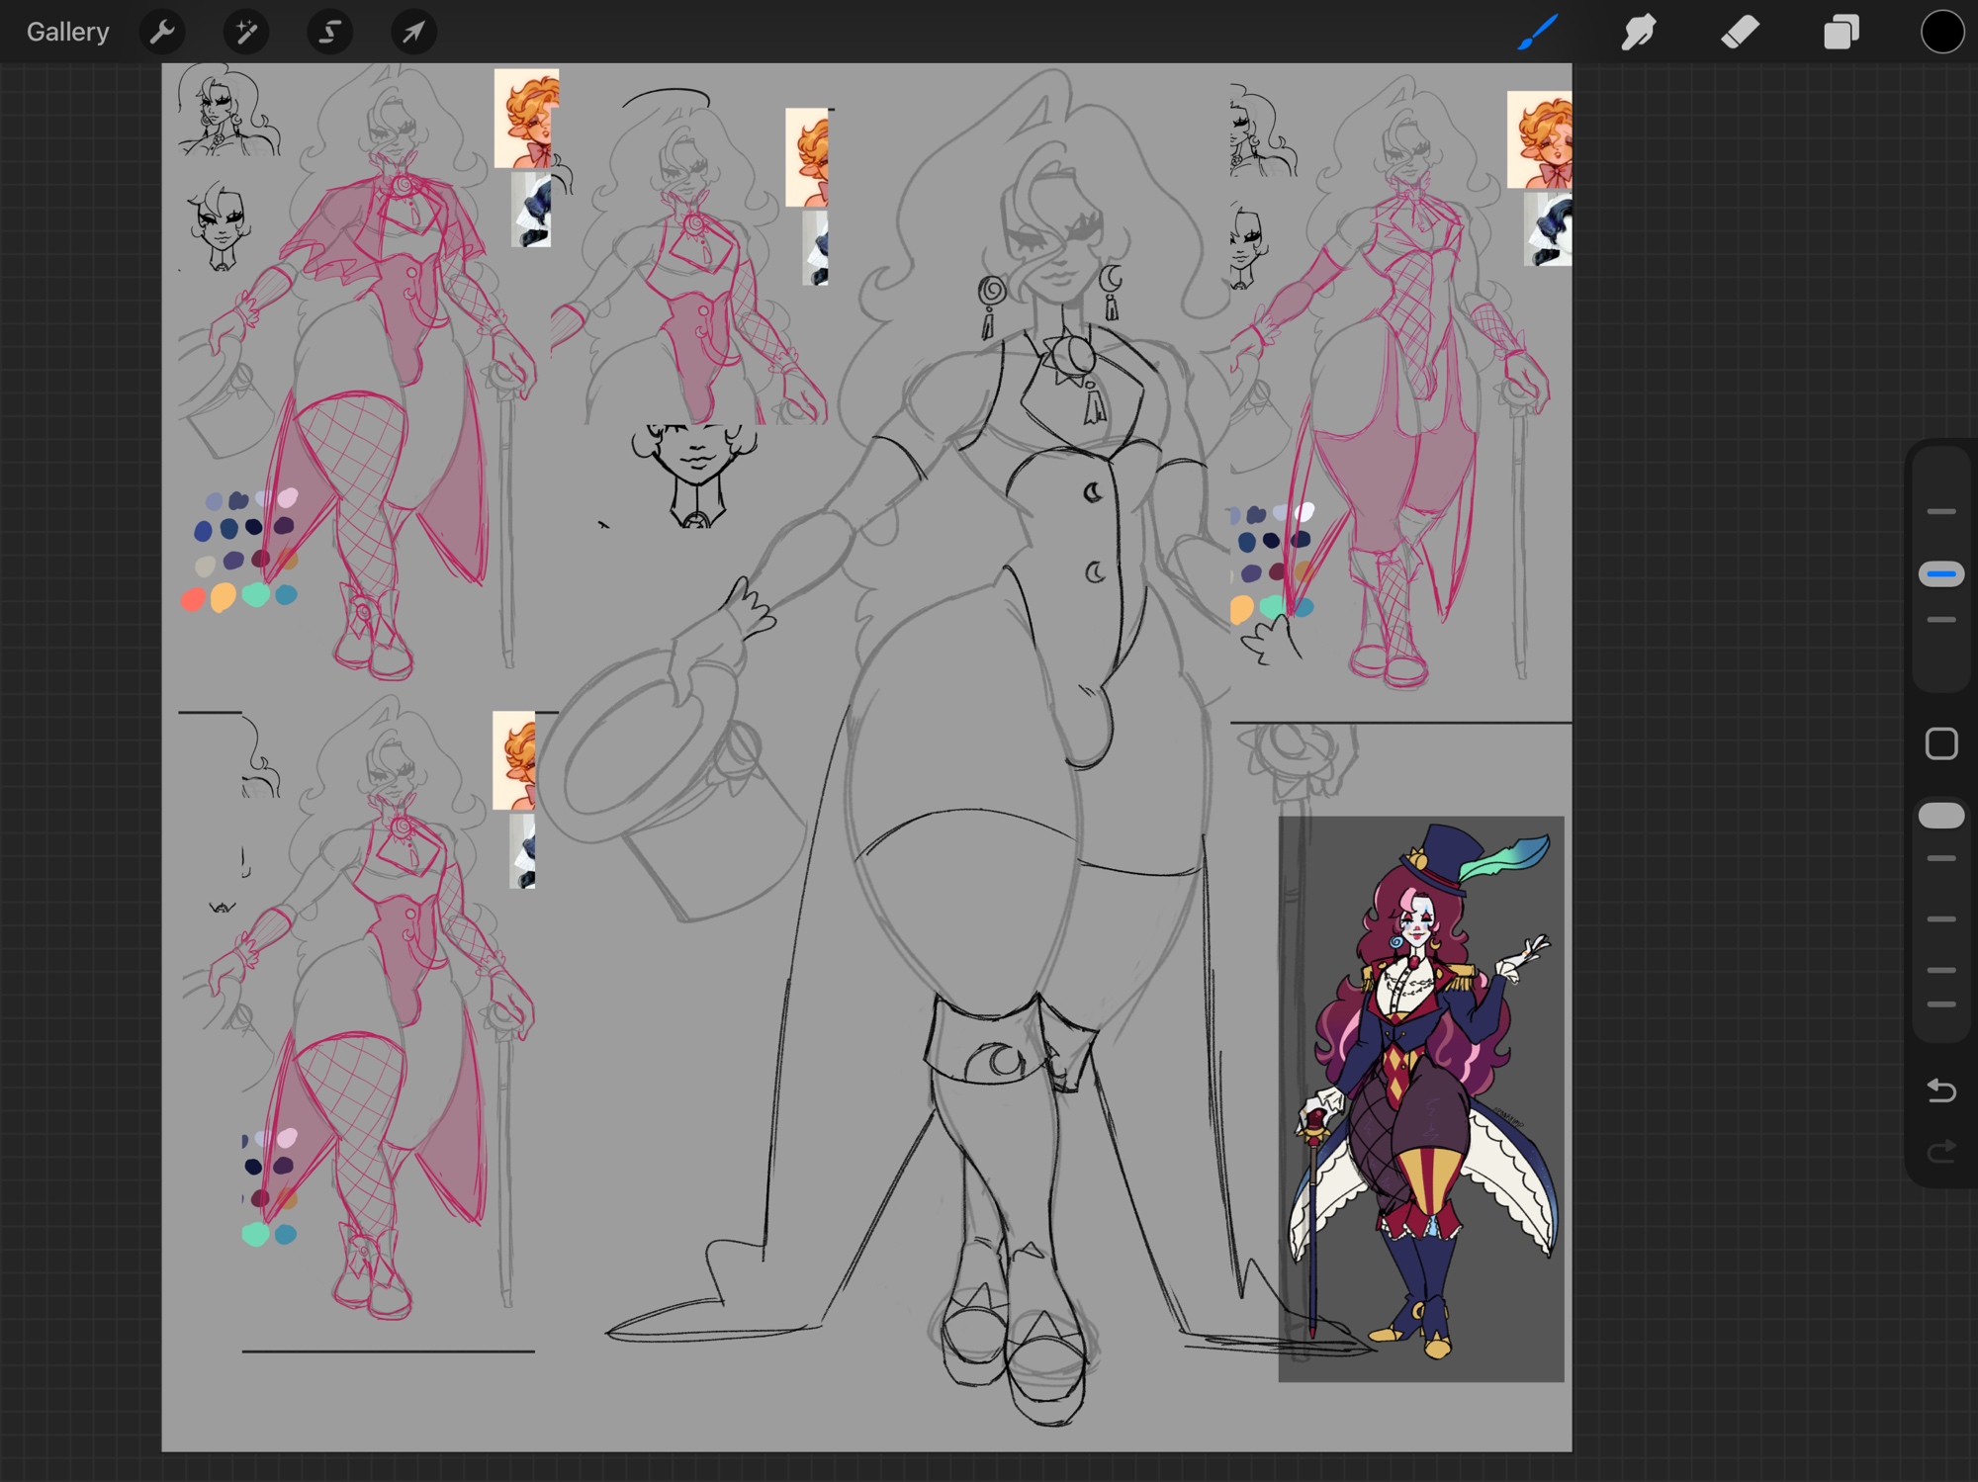Undo the last stroke
Screen dimensions: 1978x1482
(1940, 1090)
